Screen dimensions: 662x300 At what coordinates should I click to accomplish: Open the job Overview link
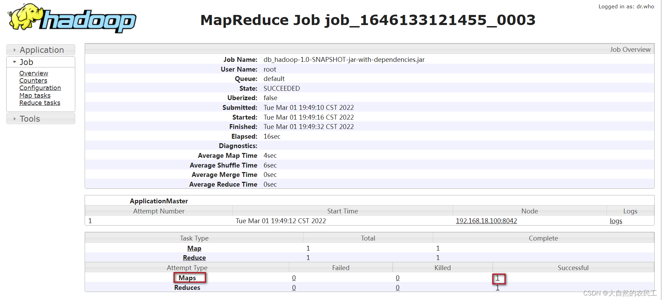pos(34,73)
